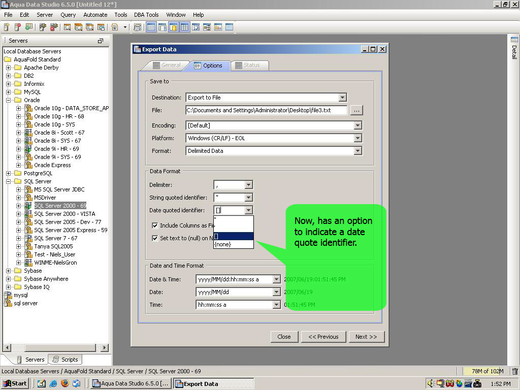Open the DBA Tools menu

coord(146,15)
